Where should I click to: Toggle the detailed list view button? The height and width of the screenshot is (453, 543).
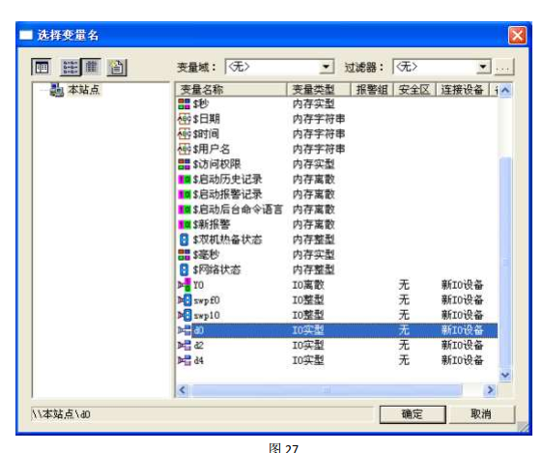(x=91, y=68)
